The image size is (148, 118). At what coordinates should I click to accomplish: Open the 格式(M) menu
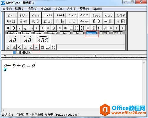tap(46, 9)
